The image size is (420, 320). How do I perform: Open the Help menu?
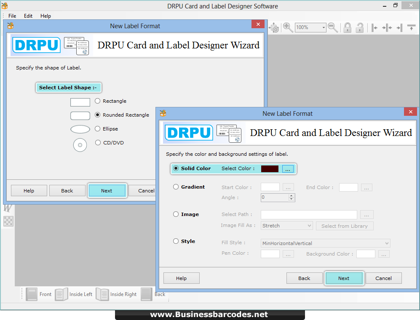coord(45,16)
